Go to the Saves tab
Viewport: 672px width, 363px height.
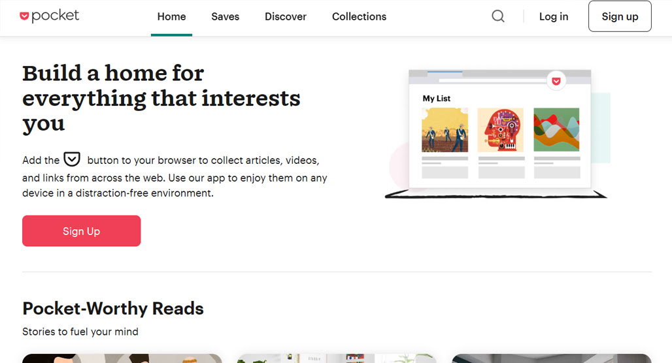coord(225,17)
